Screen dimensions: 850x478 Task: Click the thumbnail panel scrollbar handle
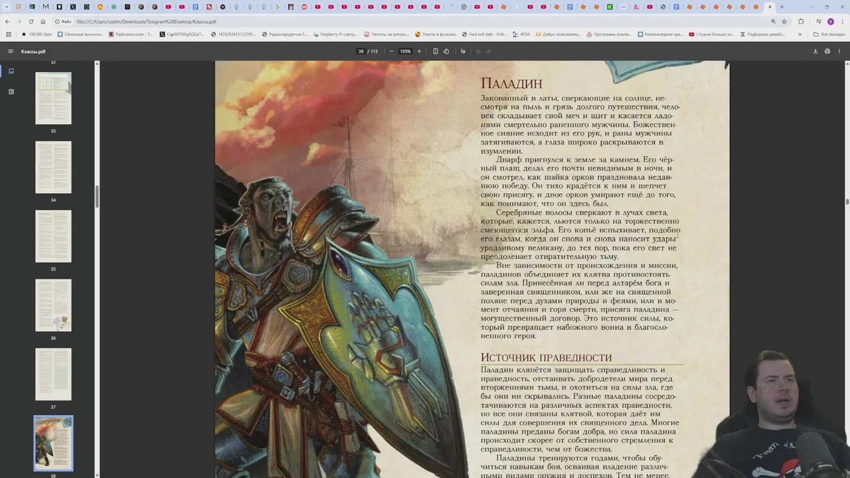coord(97,196)
